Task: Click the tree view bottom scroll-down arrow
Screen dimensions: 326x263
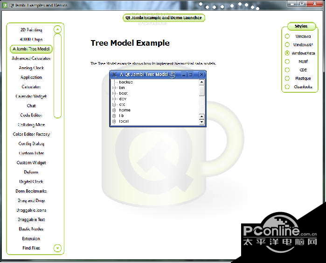Action: 201,122
